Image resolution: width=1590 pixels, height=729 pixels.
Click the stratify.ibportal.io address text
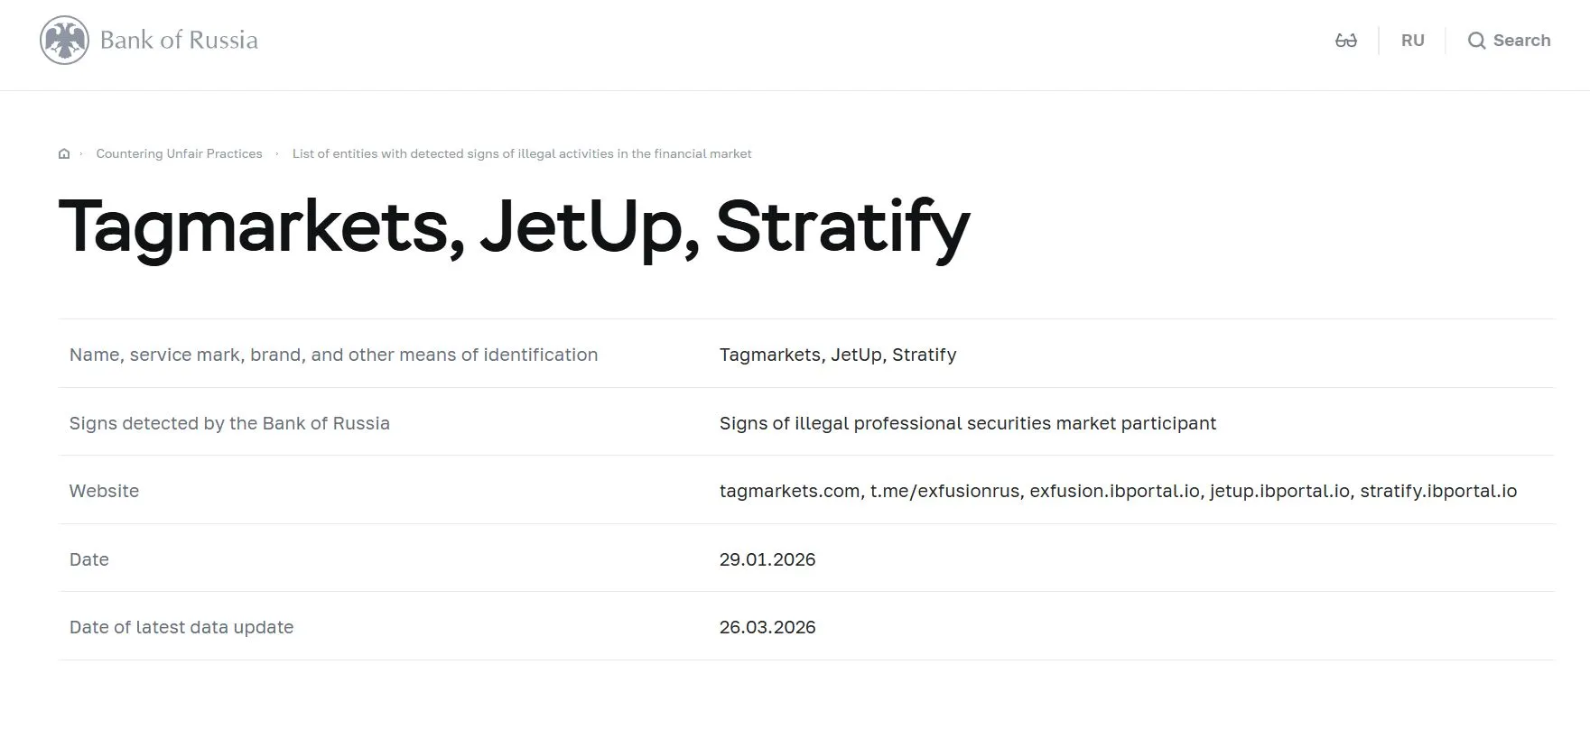click(x=1438, y=491)
